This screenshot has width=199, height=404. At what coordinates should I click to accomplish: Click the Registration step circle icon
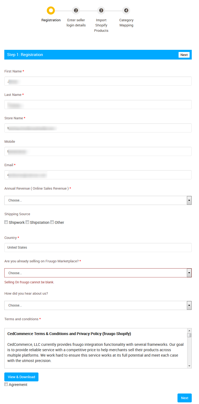pyautogui.click(x=51, y=11)
